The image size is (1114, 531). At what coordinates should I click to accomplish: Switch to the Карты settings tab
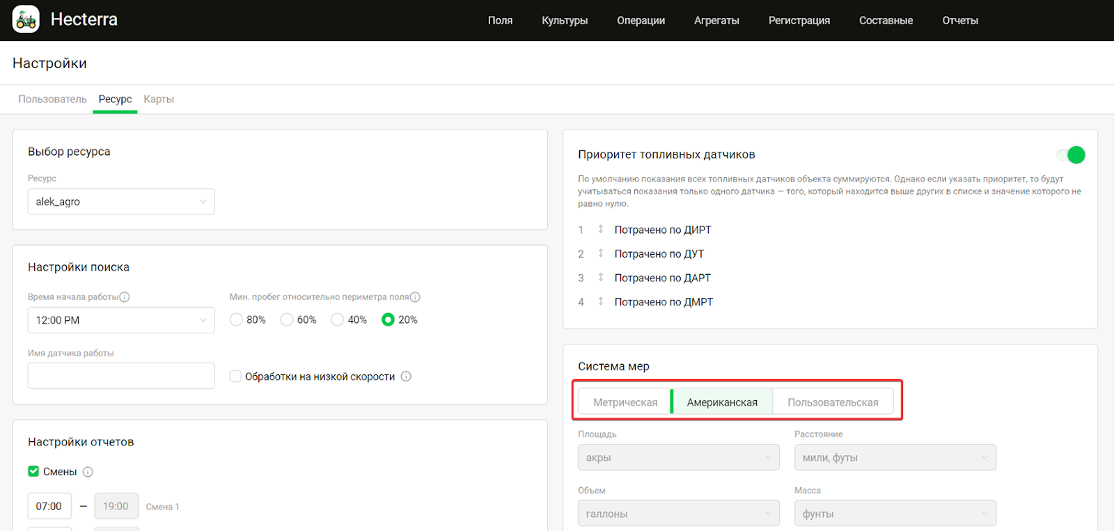pos(159,99)
